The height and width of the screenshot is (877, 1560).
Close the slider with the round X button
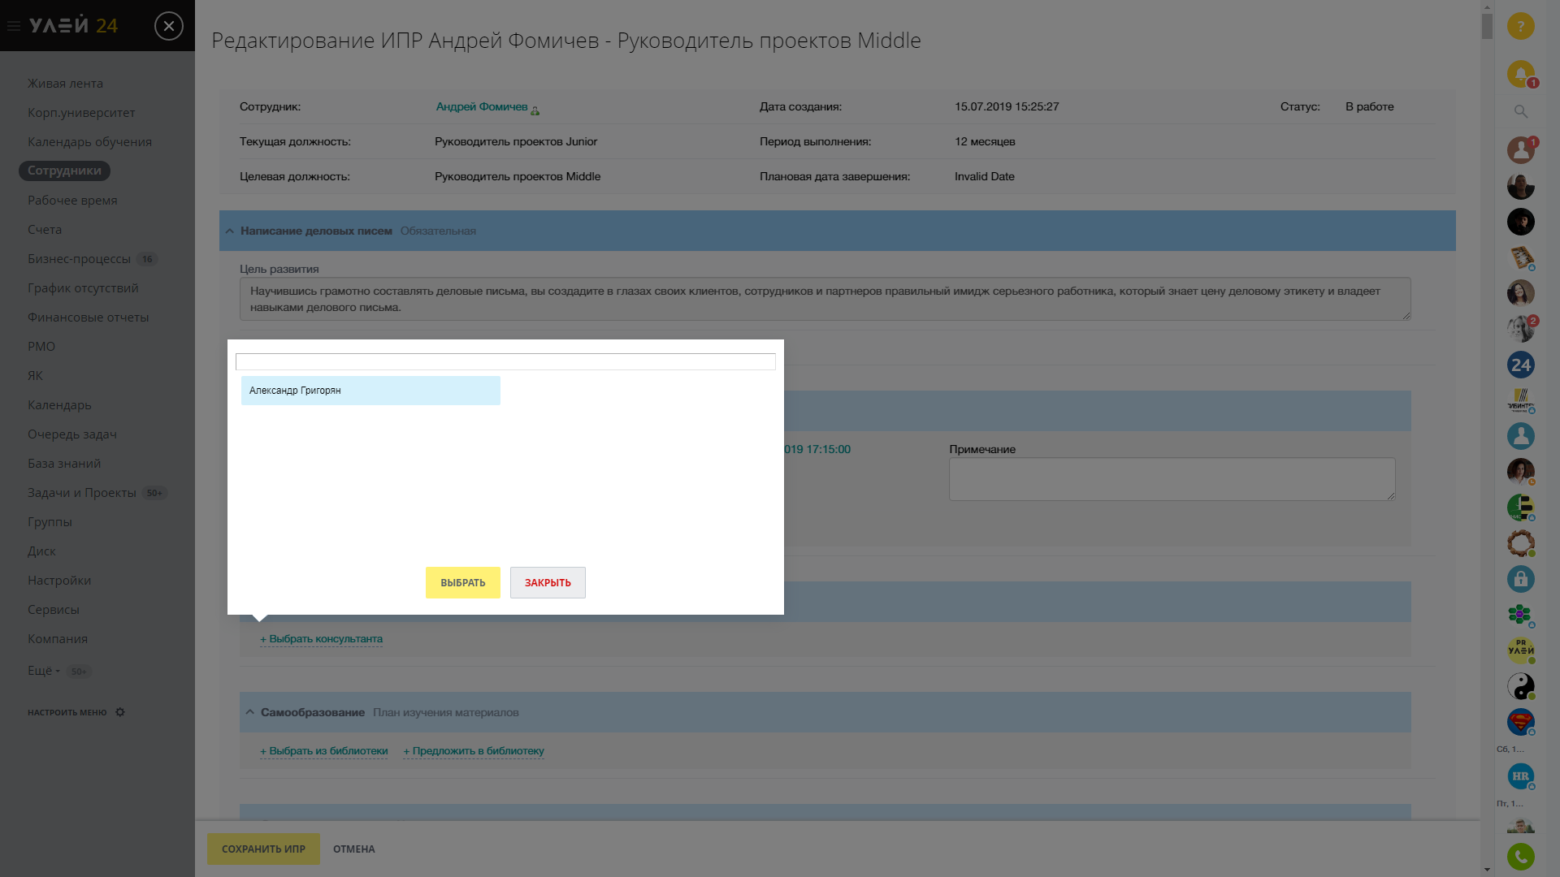click(x=169, y=26)
